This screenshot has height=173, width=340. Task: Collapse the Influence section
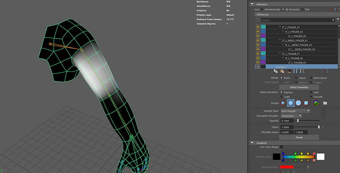point(252,4)
